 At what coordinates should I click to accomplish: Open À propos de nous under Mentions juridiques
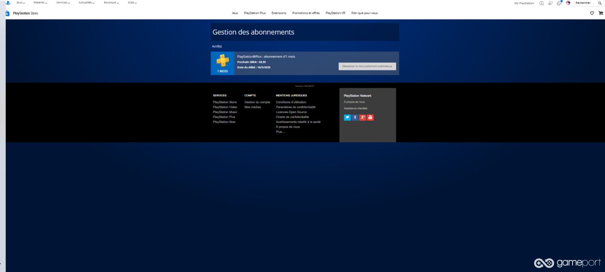click(288, 127)
